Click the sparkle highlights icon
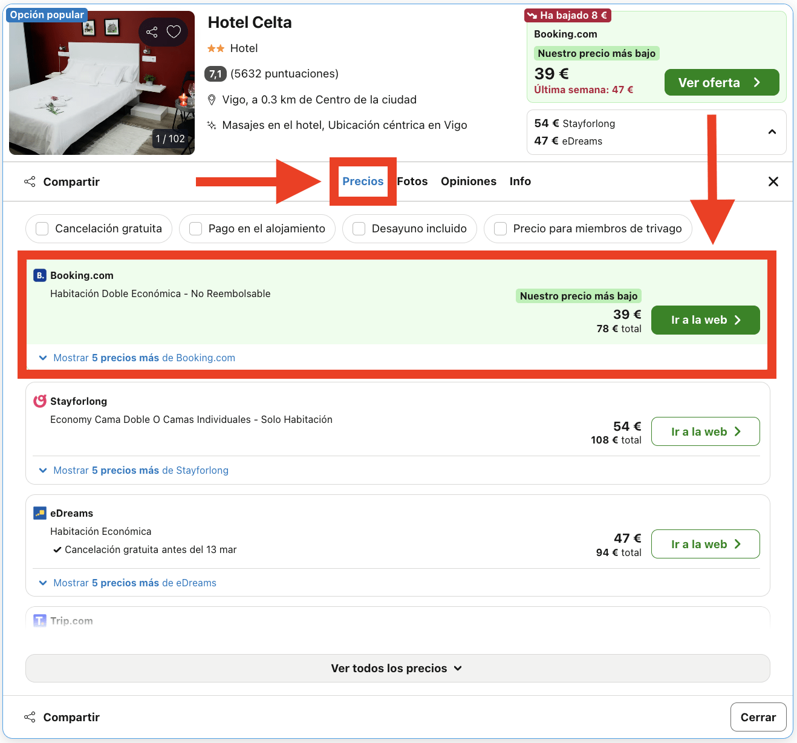Screen dimensions: 797x743 (x=212, y=125)
